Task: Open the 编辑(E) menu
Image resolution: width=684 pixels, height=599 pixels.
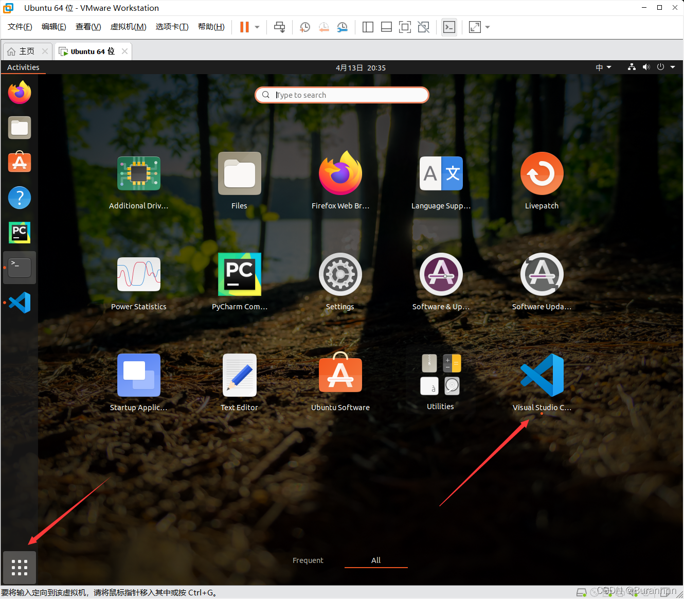Action: 54,27
